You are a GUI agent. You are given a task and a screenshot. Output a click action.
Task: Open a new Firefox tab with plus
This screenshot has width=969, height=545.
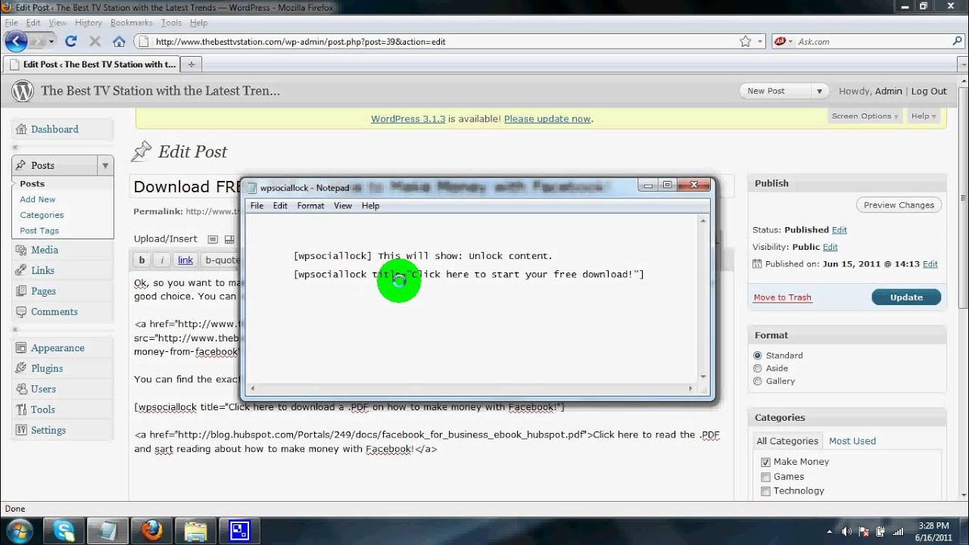pos(191,64)
